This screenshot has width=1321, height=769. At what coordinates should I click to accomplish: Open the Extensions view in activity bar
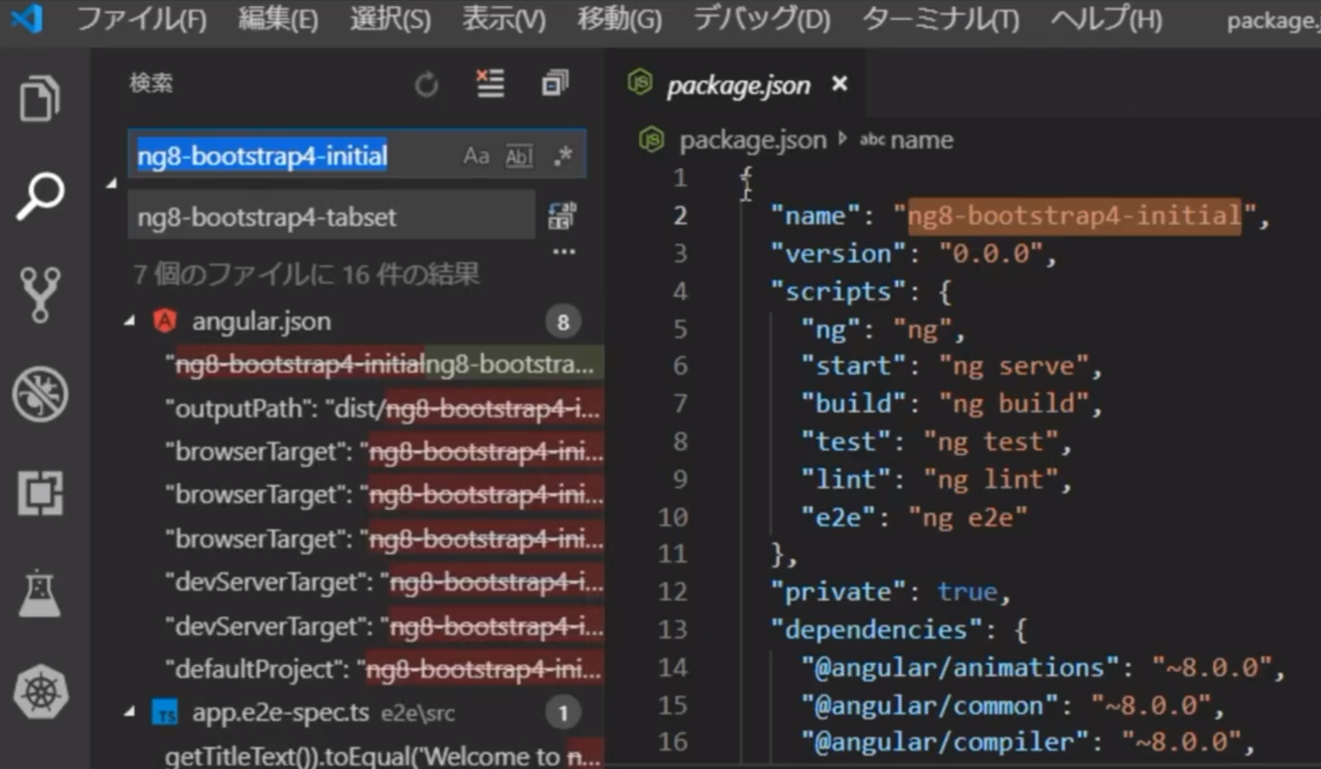40,493
